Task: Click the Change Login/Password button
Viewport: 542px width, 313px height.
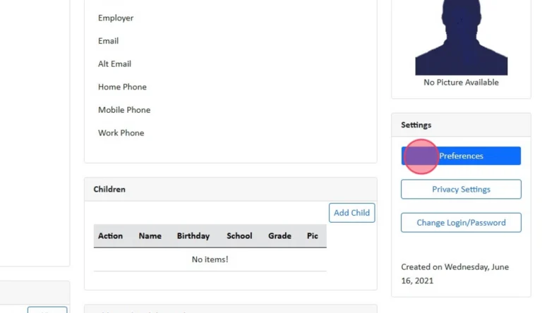Action: pos(461,222)
